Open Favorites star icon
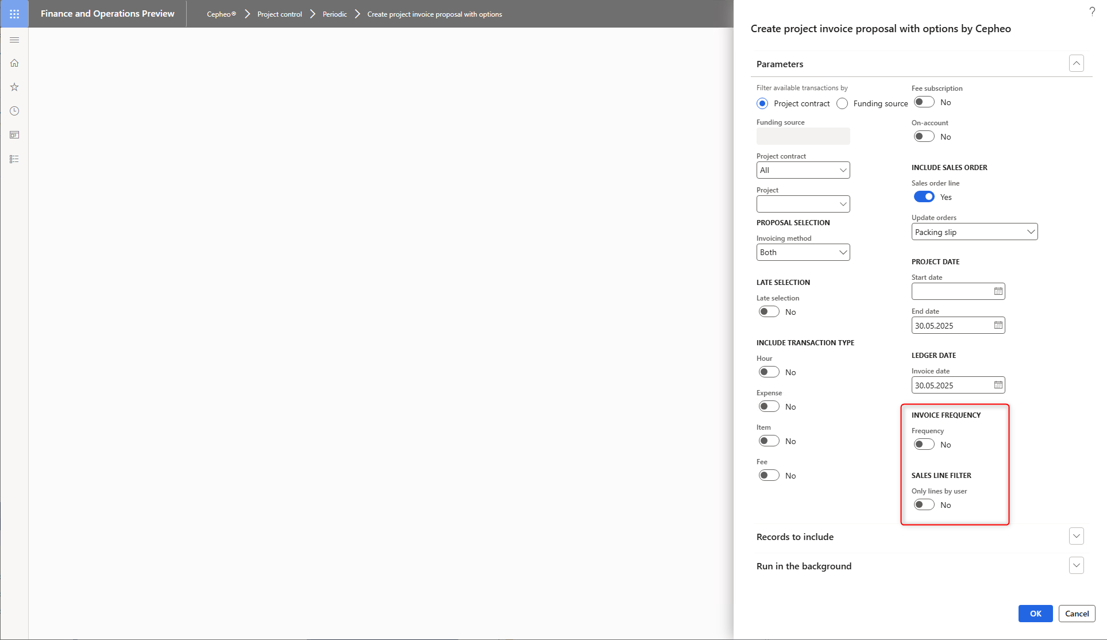Viewport: 1107px width, 640px height. tap(14, 87)
